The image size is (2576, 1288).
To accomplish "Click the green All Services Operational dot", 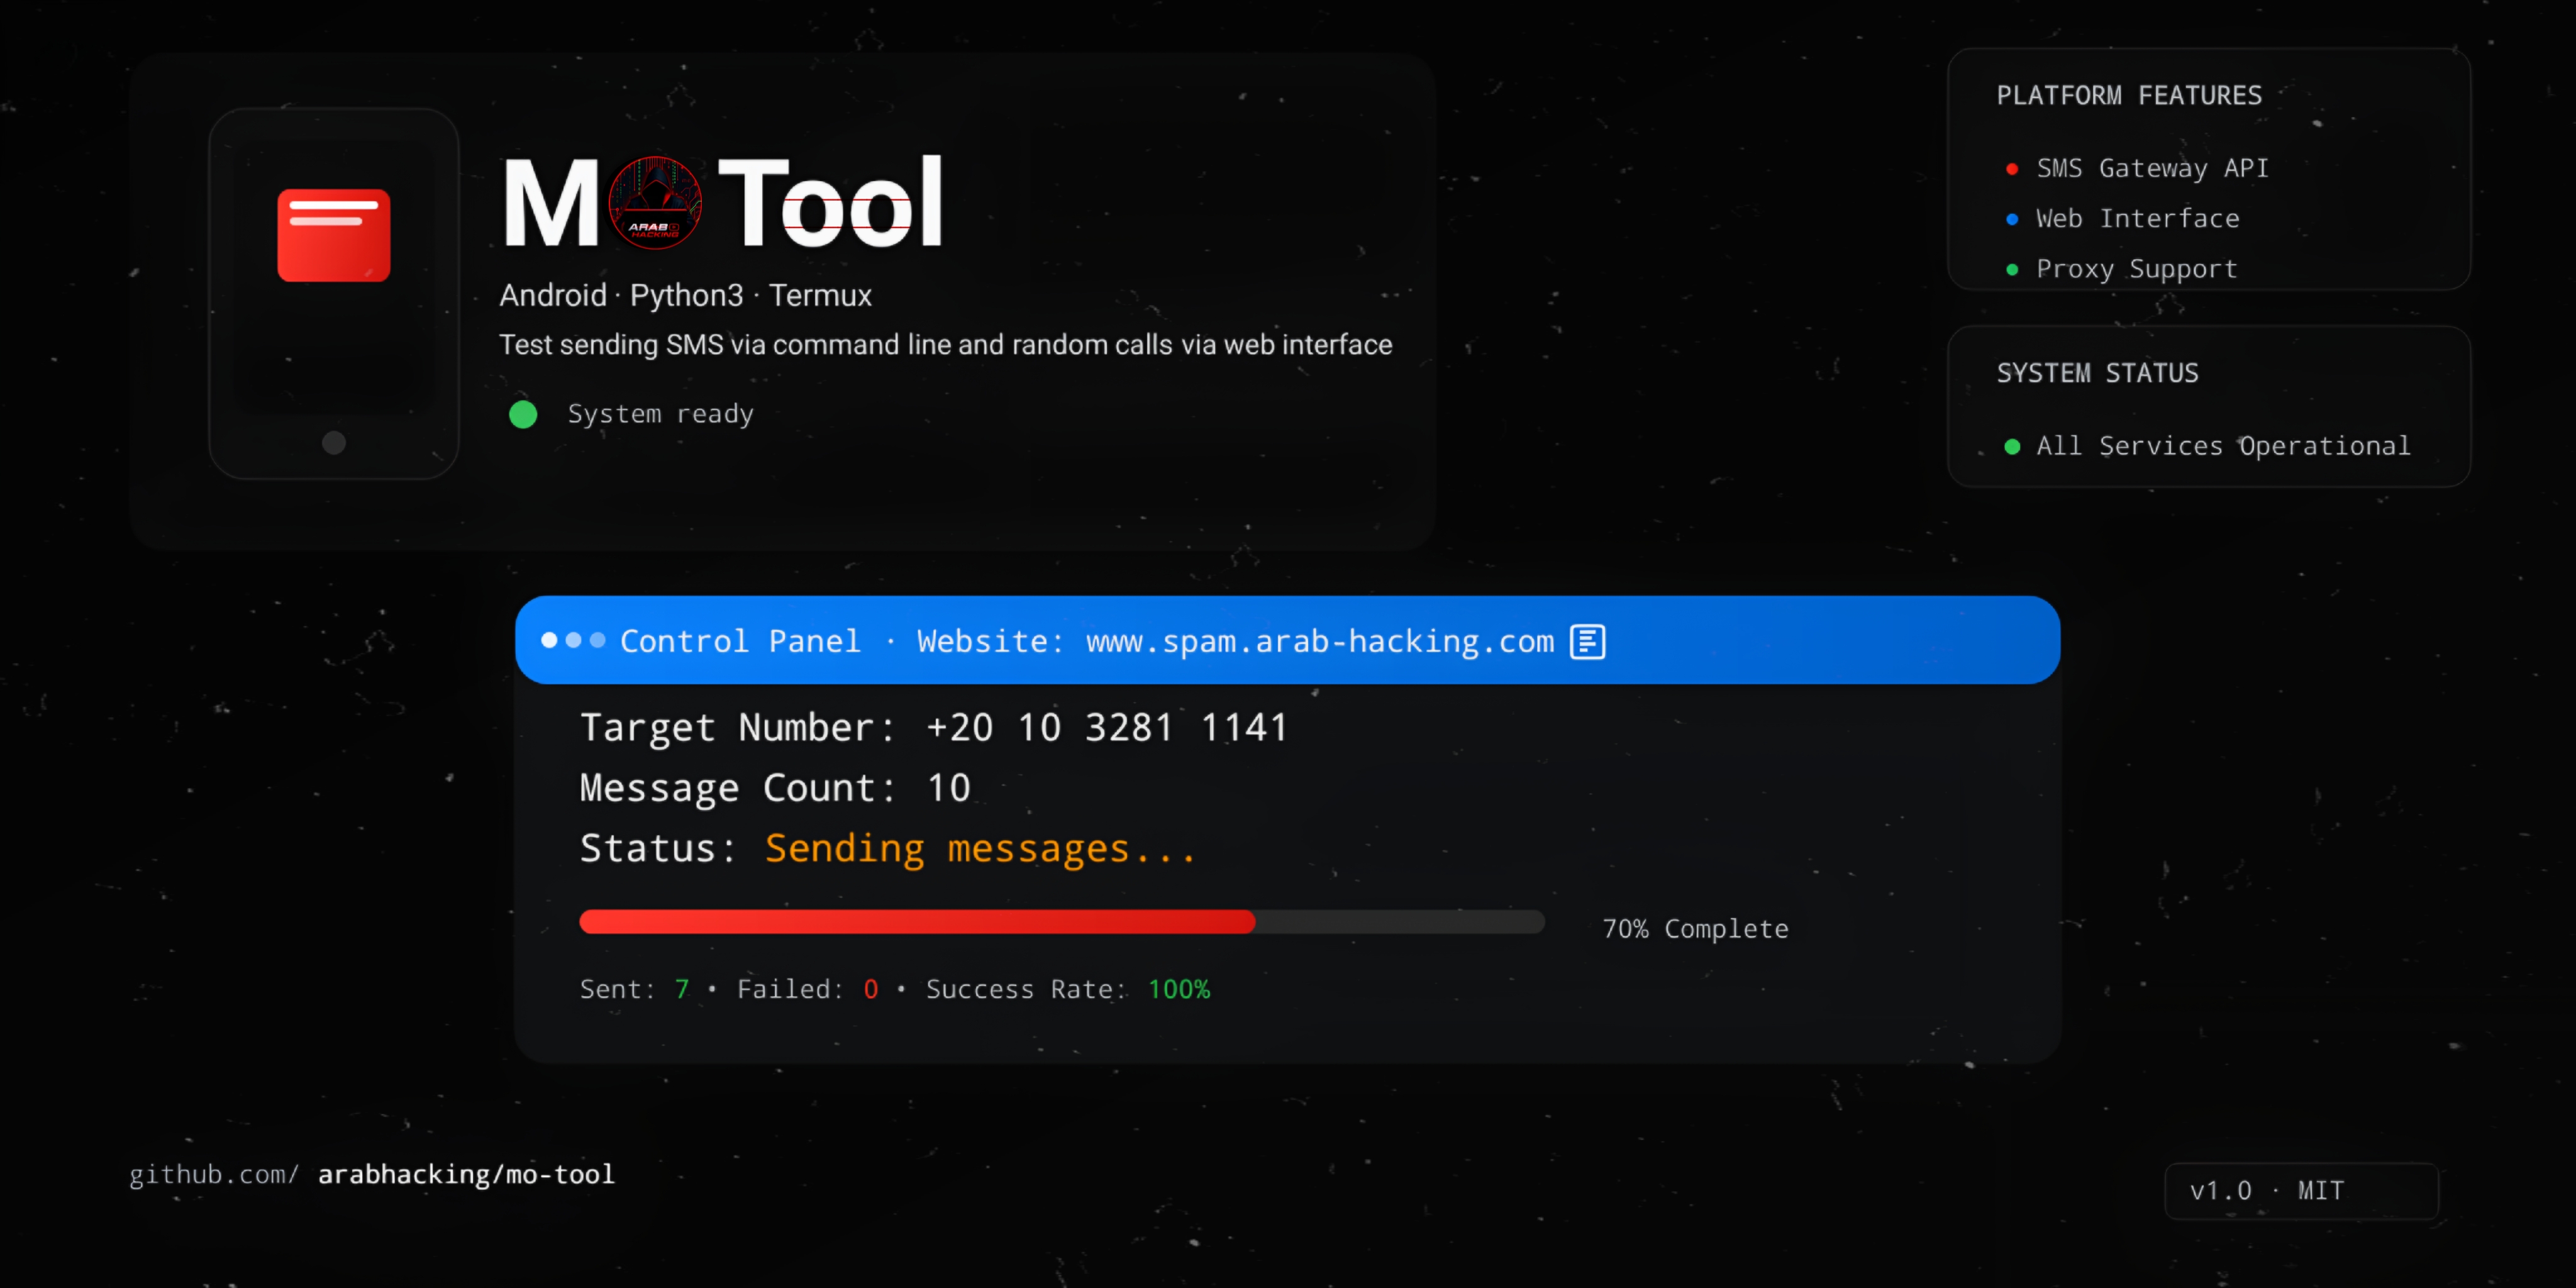I will click(x=2012, y=447).
